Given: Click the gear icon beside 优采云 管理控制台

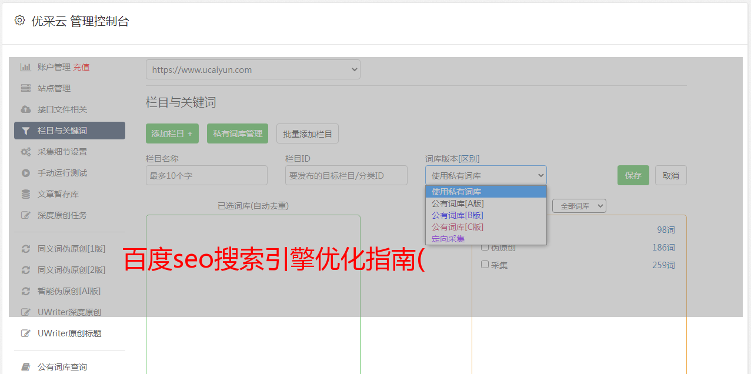Looking at the screenshot, I should tap(19, 21).
